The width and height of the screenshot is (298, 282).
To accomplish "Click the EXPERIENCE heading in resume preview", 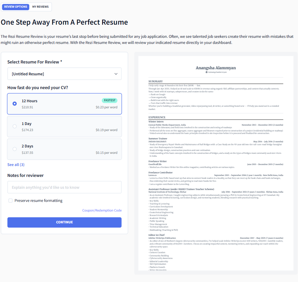I will click(x=157, y=117).
